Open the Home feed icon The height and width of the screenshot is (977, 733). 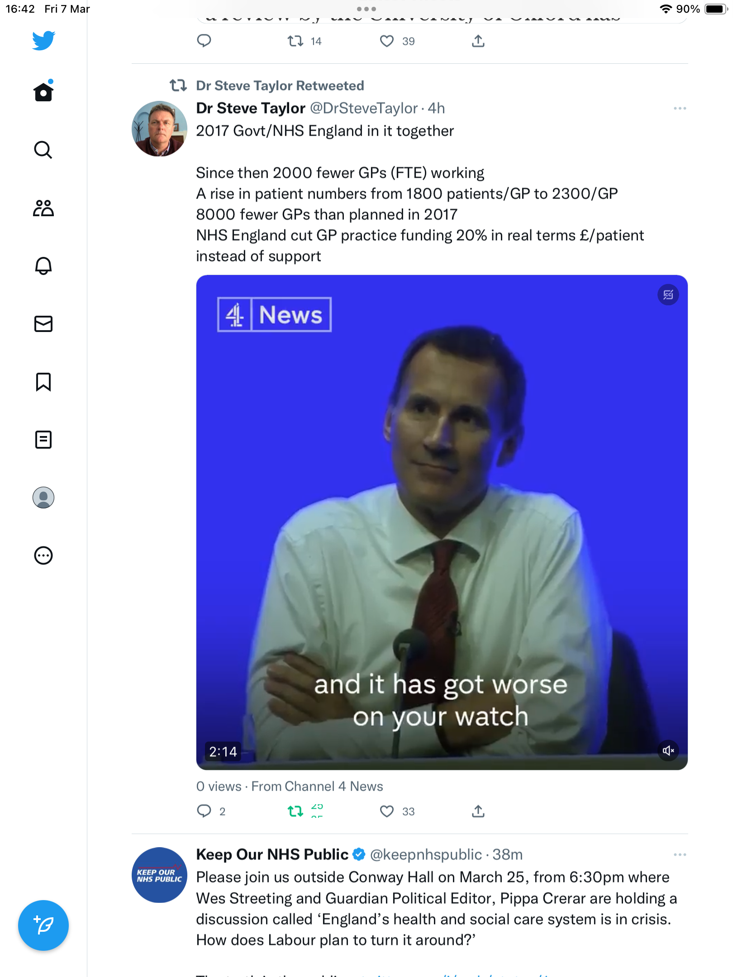[43, 92]
